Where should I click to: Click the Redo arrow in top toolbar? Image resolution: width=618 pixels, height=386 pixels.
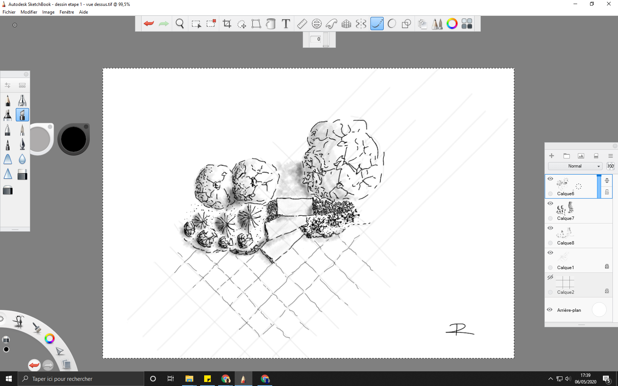164,24
